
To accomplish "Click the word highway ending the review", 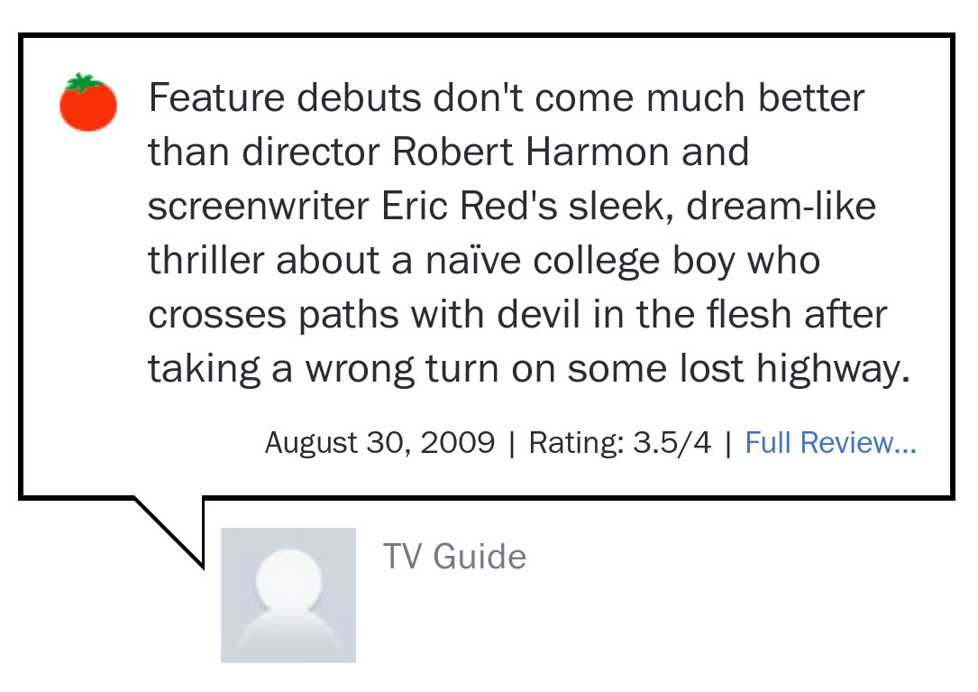I will click(x=833, y=368).
